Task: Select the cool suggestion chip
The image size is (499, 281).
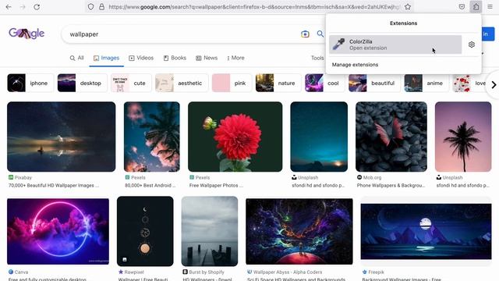Action: tap(324, 84)
